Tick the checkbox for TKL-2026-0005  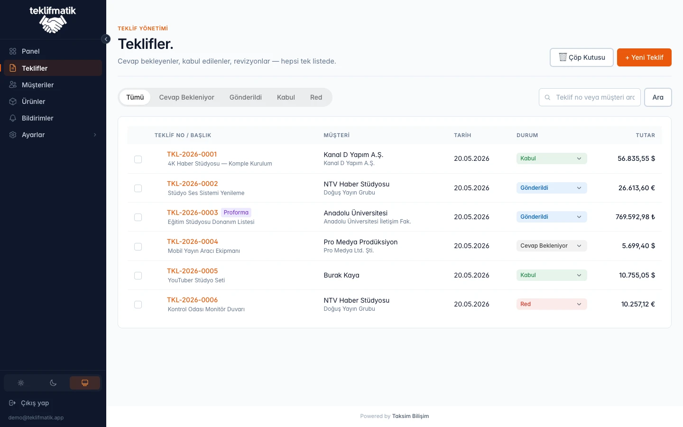[x=138, y=276]
